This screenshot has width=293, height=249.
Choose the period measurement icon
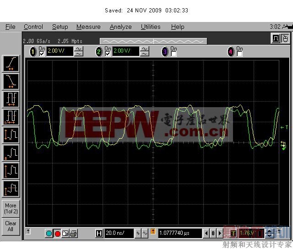tap(11, 99)
